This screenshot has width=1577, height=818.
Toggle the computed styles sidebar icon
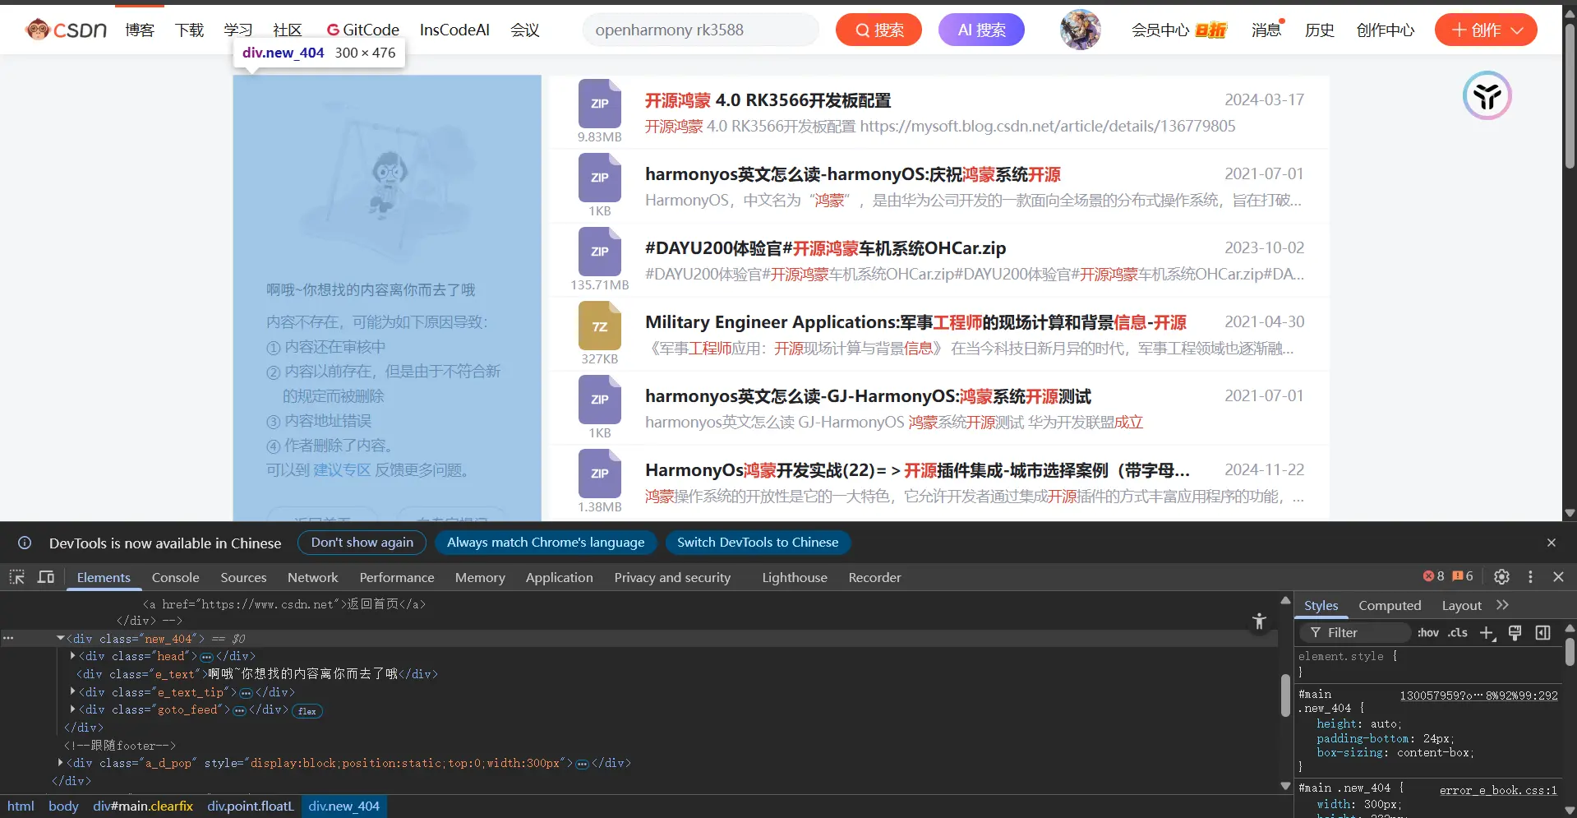[1542, 632]
